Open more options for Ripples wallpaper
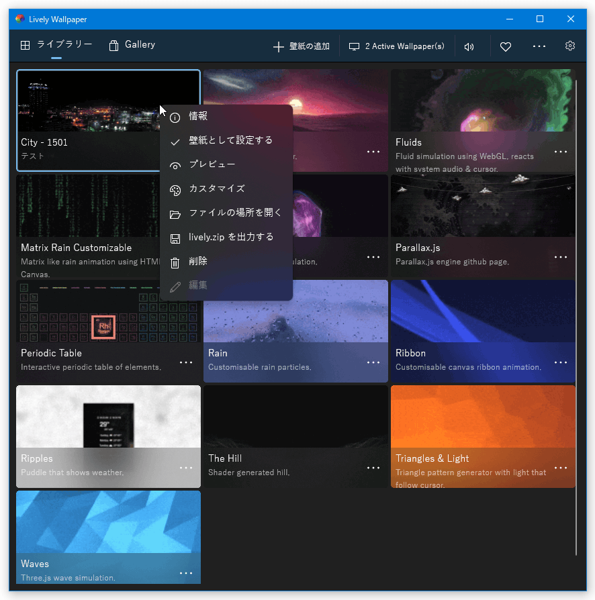This screenshot has height=600, width=595. pyautogui.click(x=186, y=468)
